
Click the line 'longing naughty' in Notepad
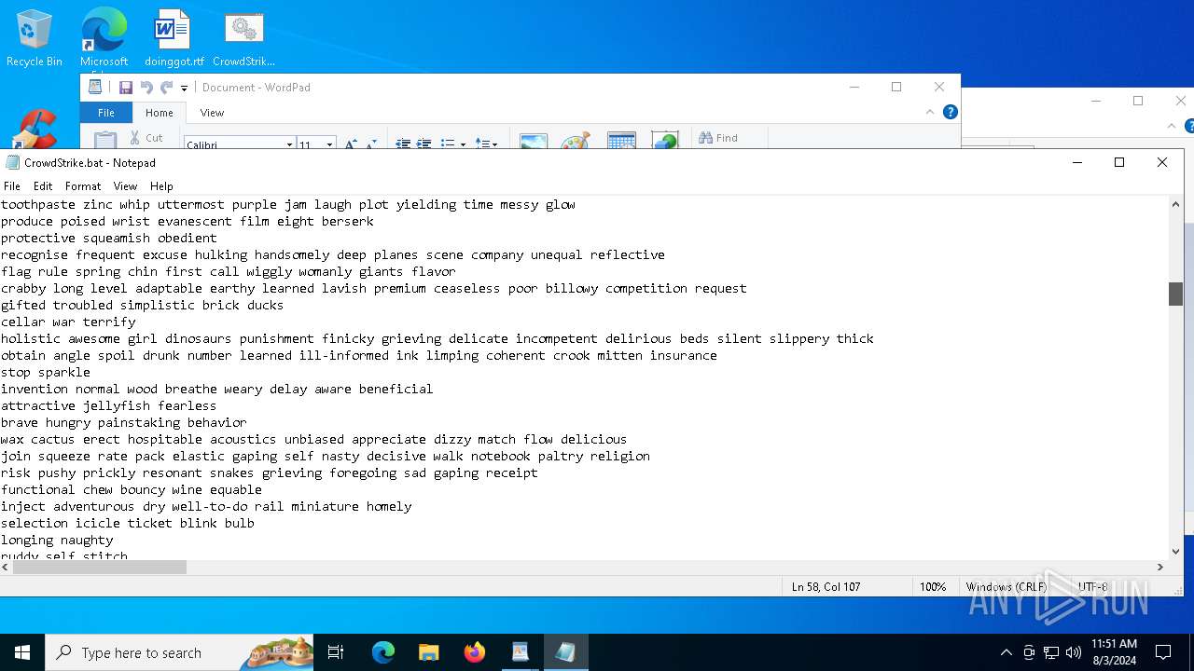coord(57,540)
